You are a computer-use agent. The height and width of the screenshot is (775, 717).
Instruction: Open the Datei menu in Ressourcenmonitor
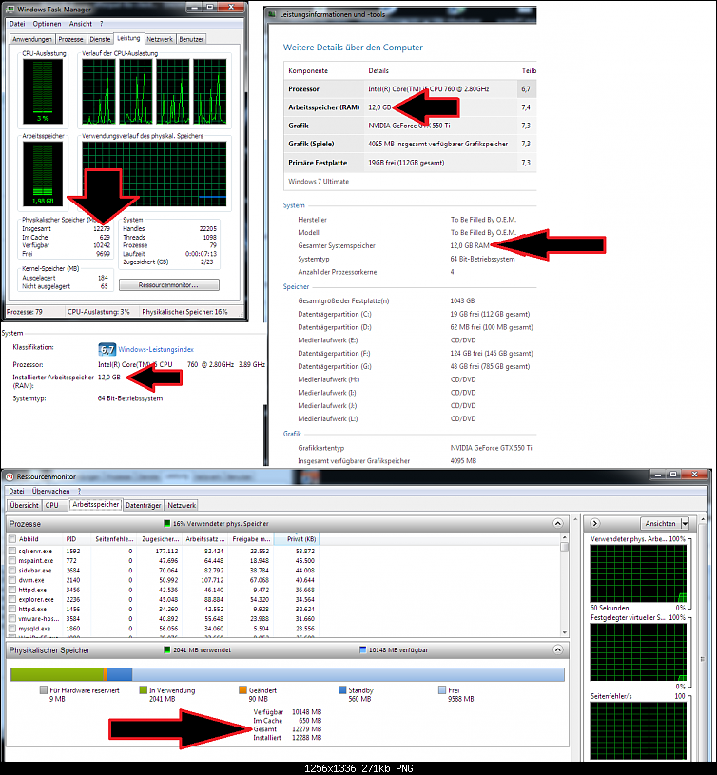tap(16, 492)
